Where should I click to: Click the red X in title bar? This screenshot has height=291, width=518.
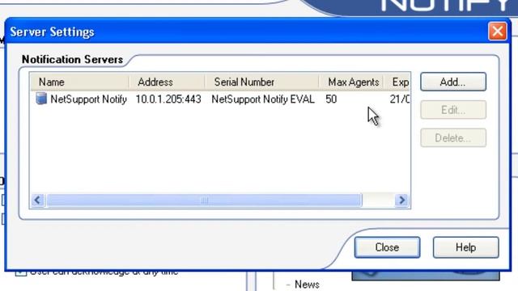coord(498,32)
